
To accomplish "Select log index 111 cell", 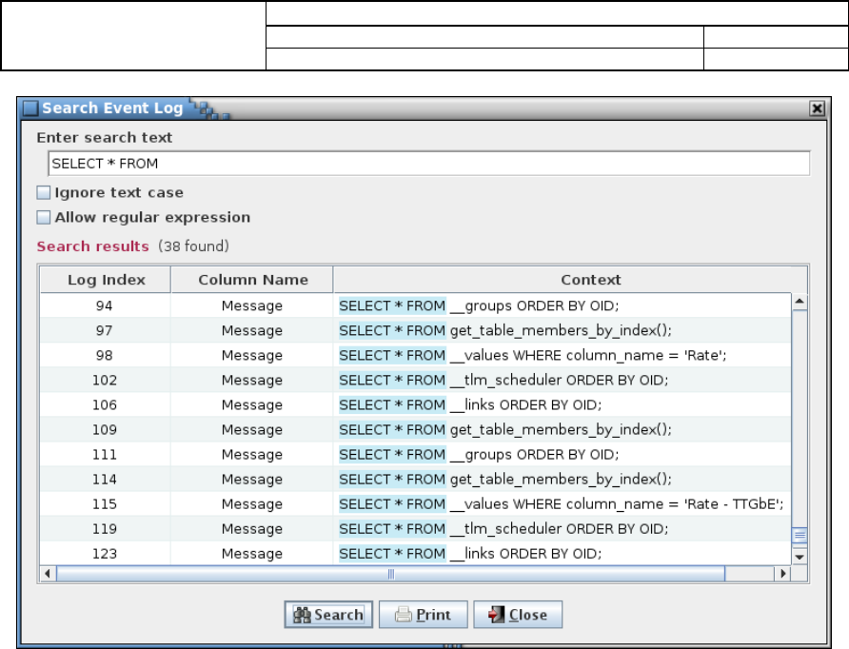I will click(x=105, y=455).
